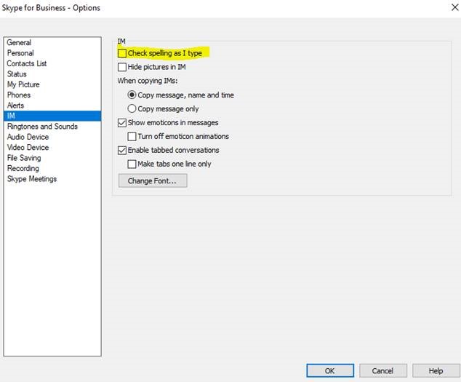Select Contacts List in sidebar

(52, 63)
